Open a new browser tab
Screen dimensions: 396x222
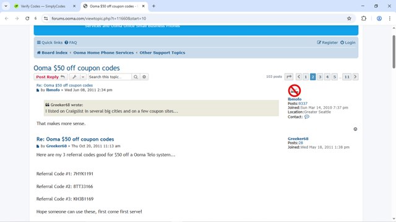coord(153,6)
